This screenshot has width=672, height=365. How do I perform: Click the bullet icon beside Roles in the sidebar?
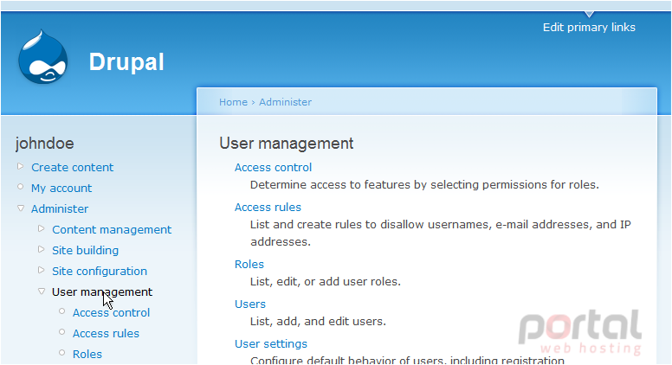coord(62,353)
